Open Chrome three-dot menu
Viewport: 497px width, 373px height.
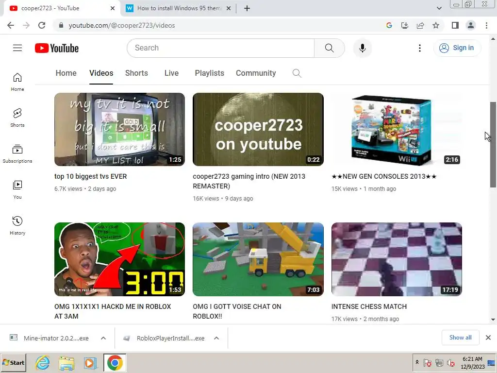486,25
